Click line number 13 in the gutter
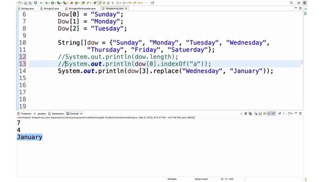Screen dimensions: 324x182 [22, 64]
